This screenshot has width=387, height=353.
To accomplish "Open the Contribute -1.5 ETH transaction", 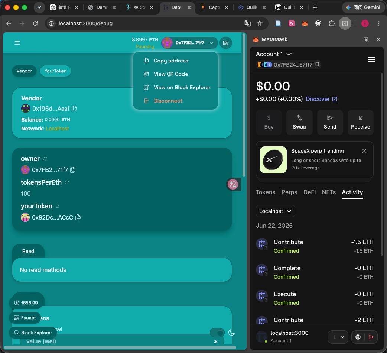I will (315, 246).
